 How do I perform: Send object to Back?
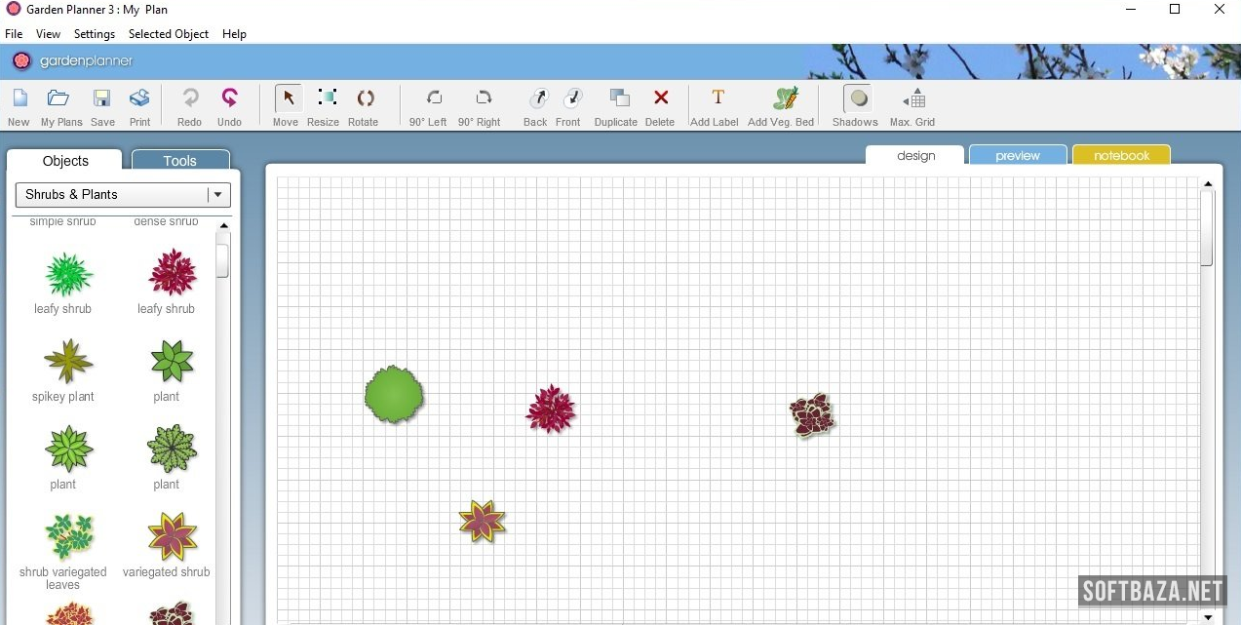[x=537, y=98]
